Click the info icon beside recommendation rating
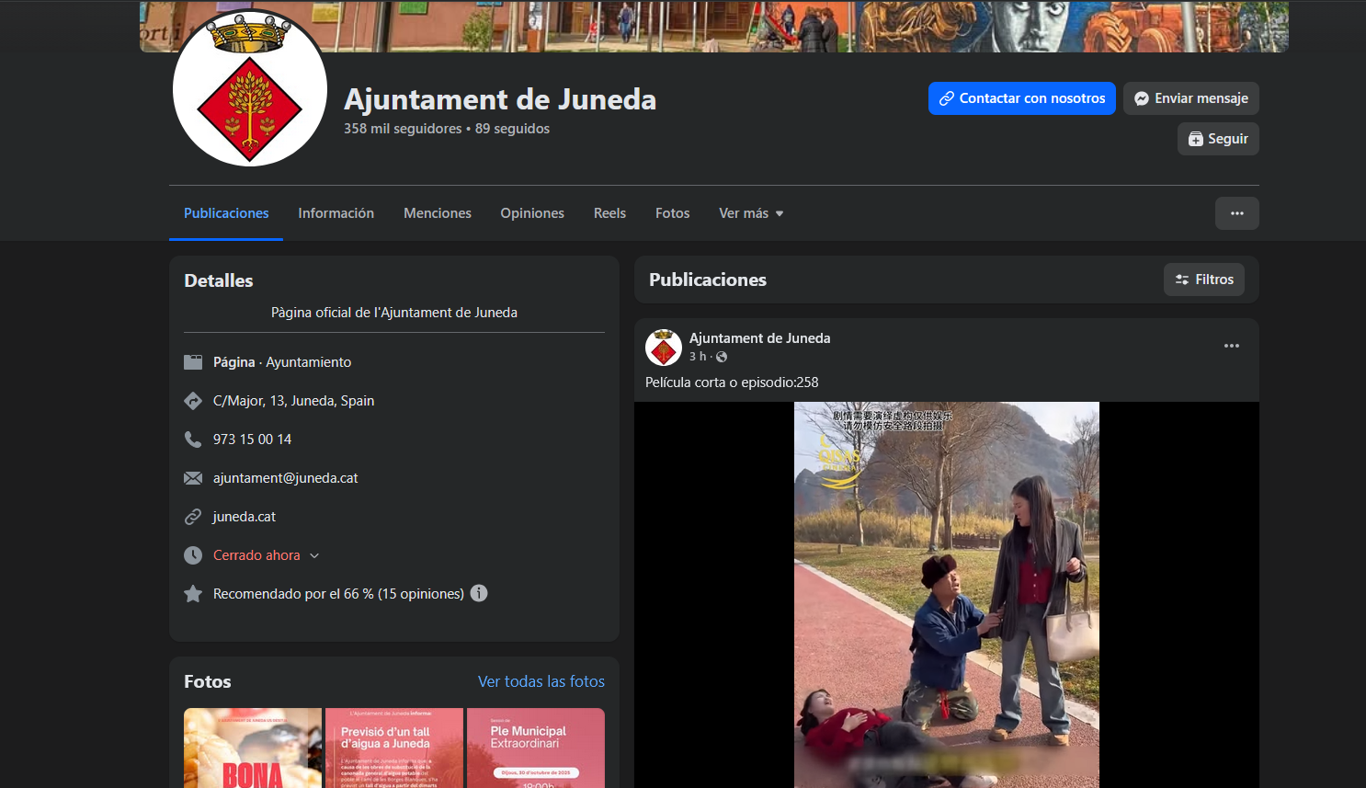Screen dimensions: 1366x788 pyautogui.click(x=479, y=593)
